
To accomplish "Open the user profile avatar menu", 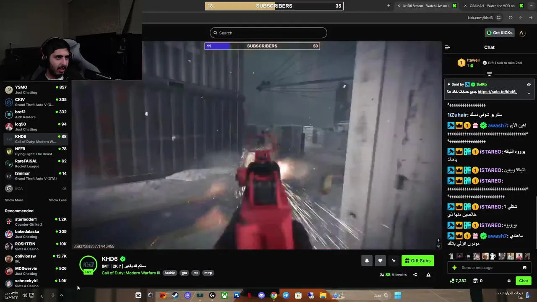I will coord(521,33).
